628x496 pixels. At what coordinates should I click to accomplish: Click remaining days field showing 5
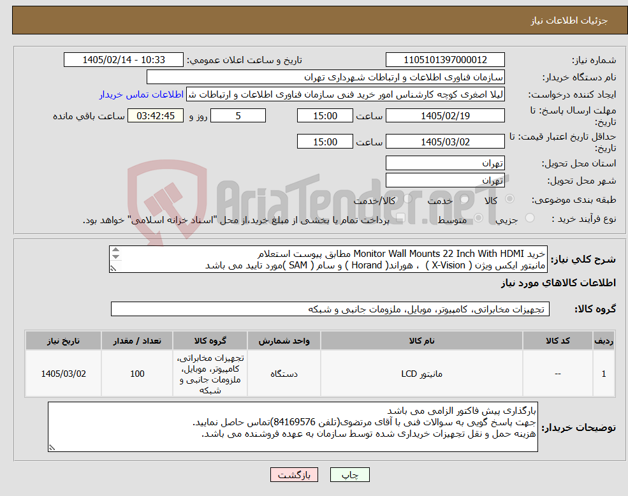pos(238,116)
